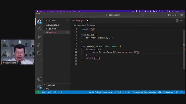
Task: Open editor More Actions ellipsis
Action: click(x=181, y=21)
